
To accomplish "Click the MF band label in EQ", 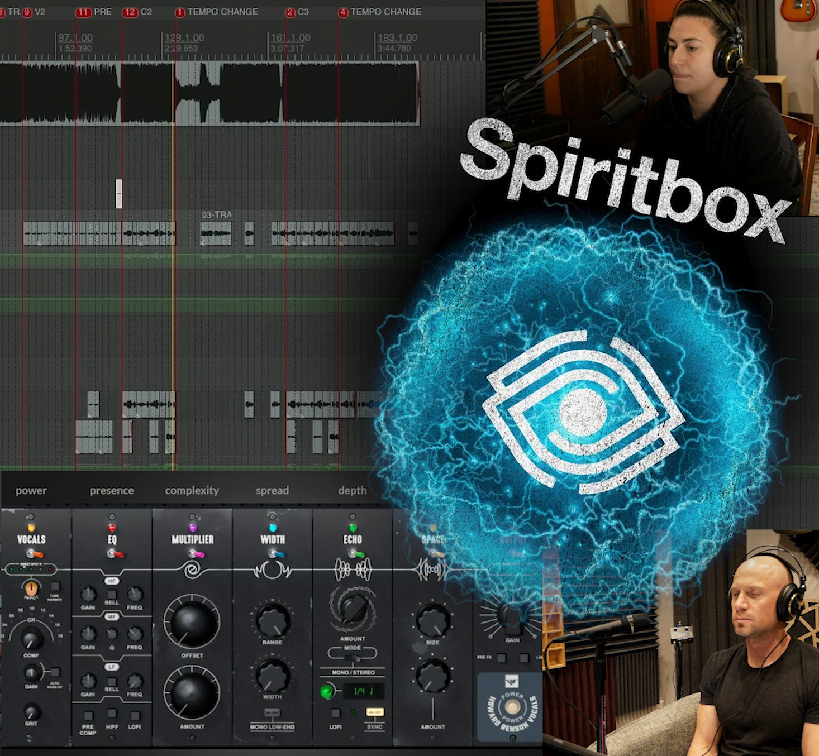I will [x=112, y=616].
